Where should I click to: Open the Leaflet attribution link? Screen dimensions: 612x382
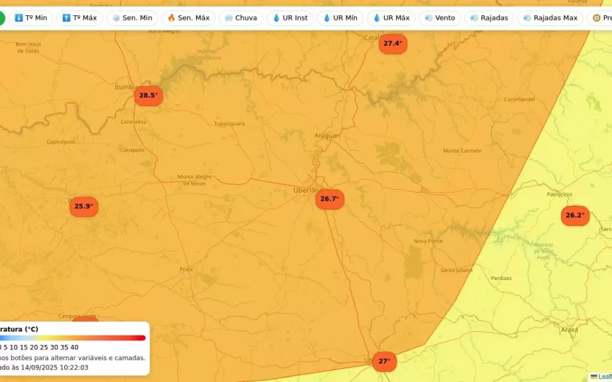pos(603,377)
